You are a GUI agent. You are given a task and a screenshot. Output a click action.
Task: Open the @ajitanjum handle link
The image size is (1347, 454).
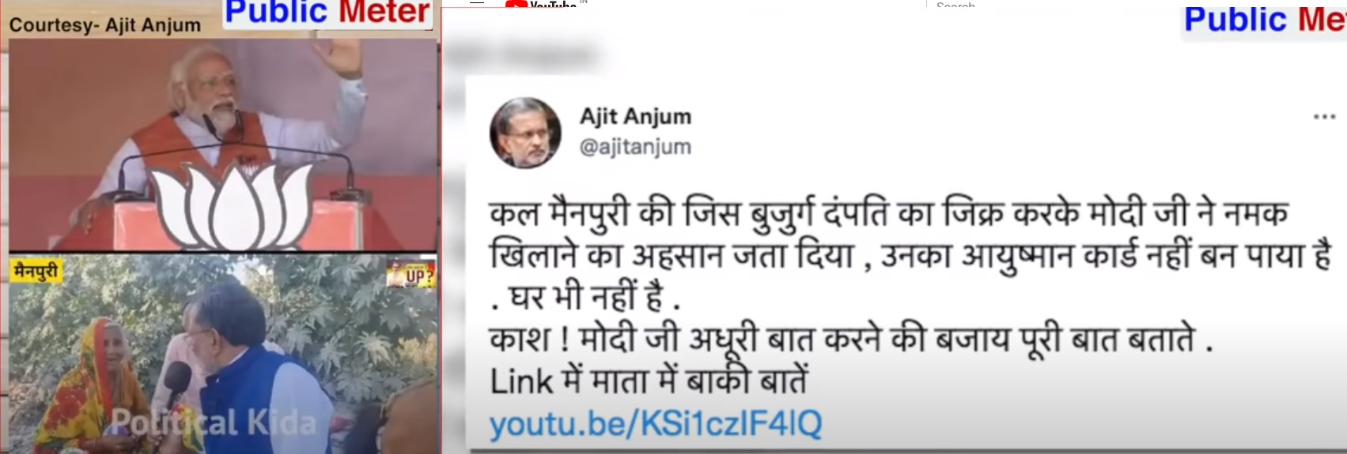pos(635,147)
